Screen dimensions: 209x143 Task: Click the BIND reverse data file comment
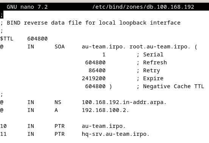[x=90, y=23]
